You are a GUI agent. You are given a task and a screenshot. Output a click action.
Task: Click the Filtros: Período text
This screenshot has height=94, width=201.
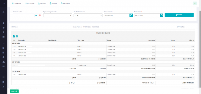pos(86,27)
